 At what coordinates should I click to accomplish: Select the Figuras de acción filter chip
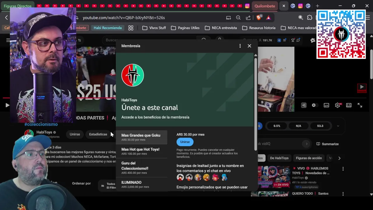(309, 158)
